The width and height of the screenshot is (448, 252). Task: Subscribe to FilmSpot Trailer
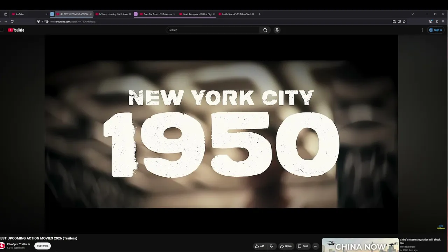pyautogui.click(x=42, y=246)
